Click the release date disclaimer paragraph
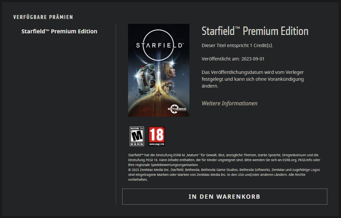Image resolution: width=341 pixels, height=218 pixels. point(253,79)
